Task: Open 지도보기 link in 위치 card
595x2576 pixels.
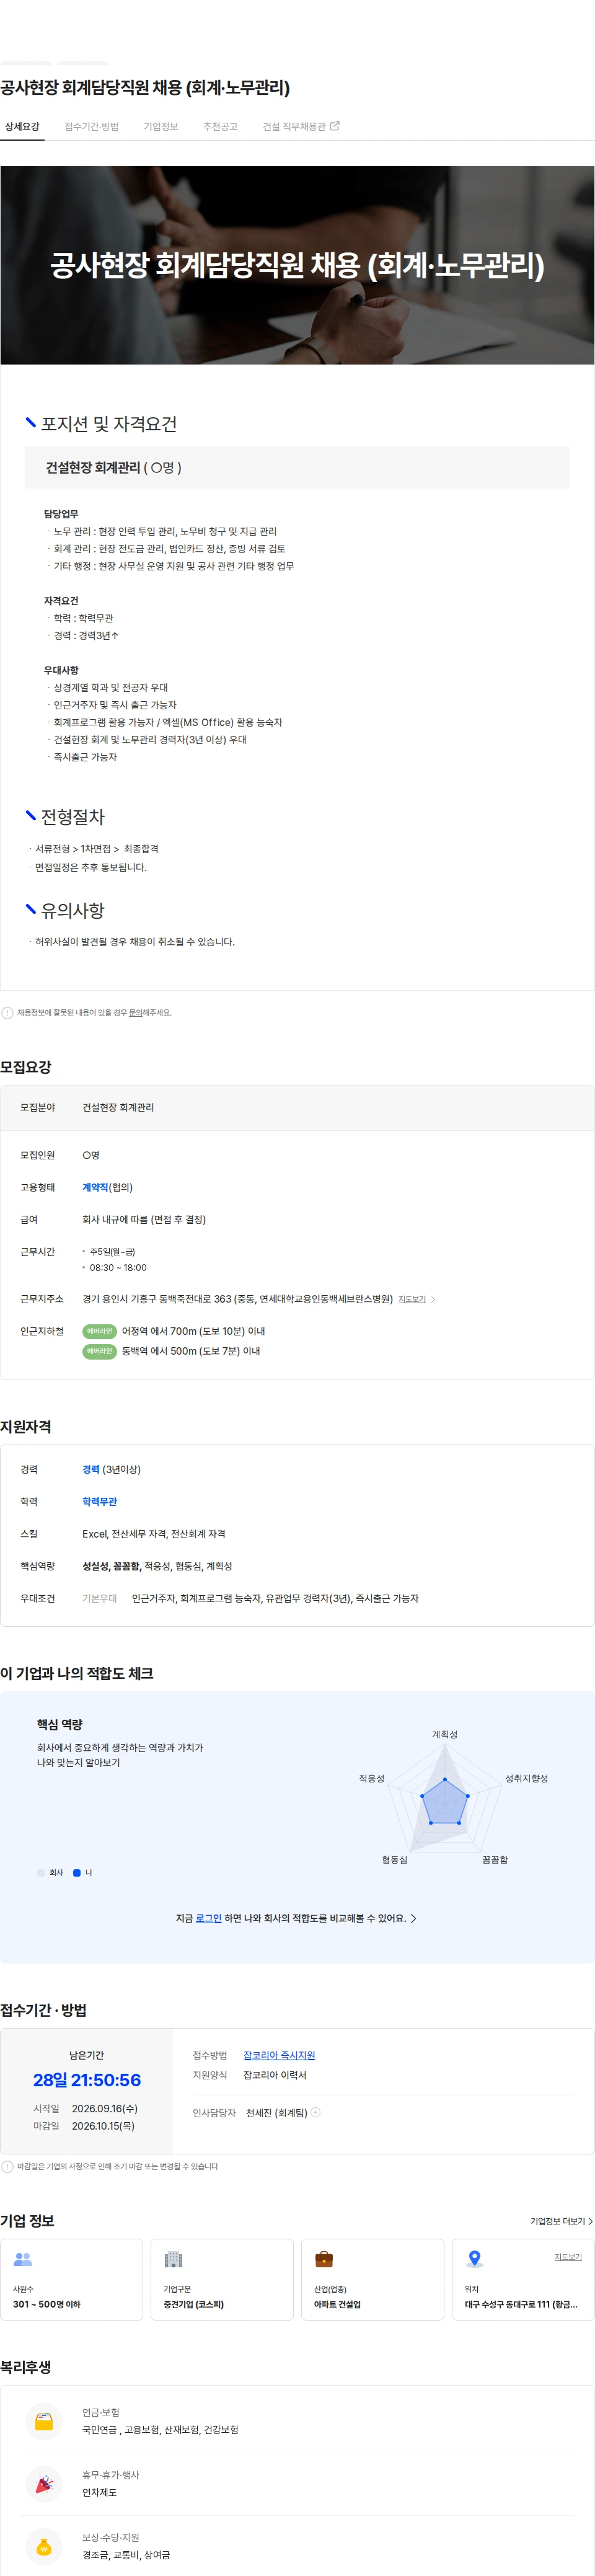Action: click(x=568, y=2257)
